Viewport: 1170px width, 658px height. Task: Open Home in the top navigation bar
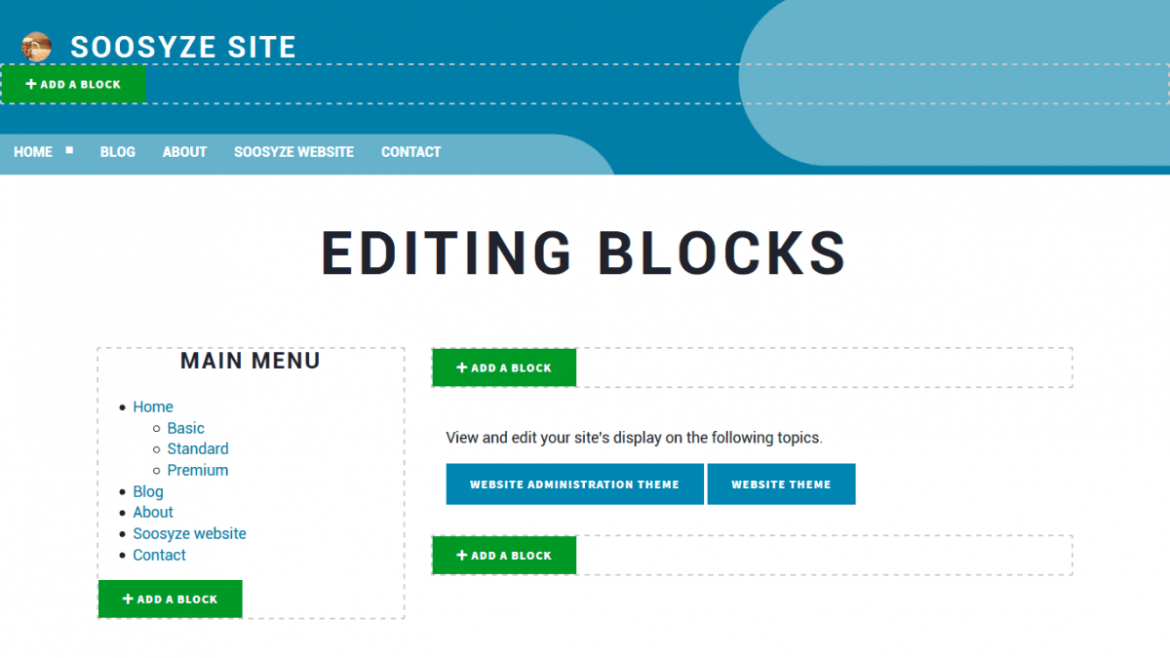[x=33, y=152]
